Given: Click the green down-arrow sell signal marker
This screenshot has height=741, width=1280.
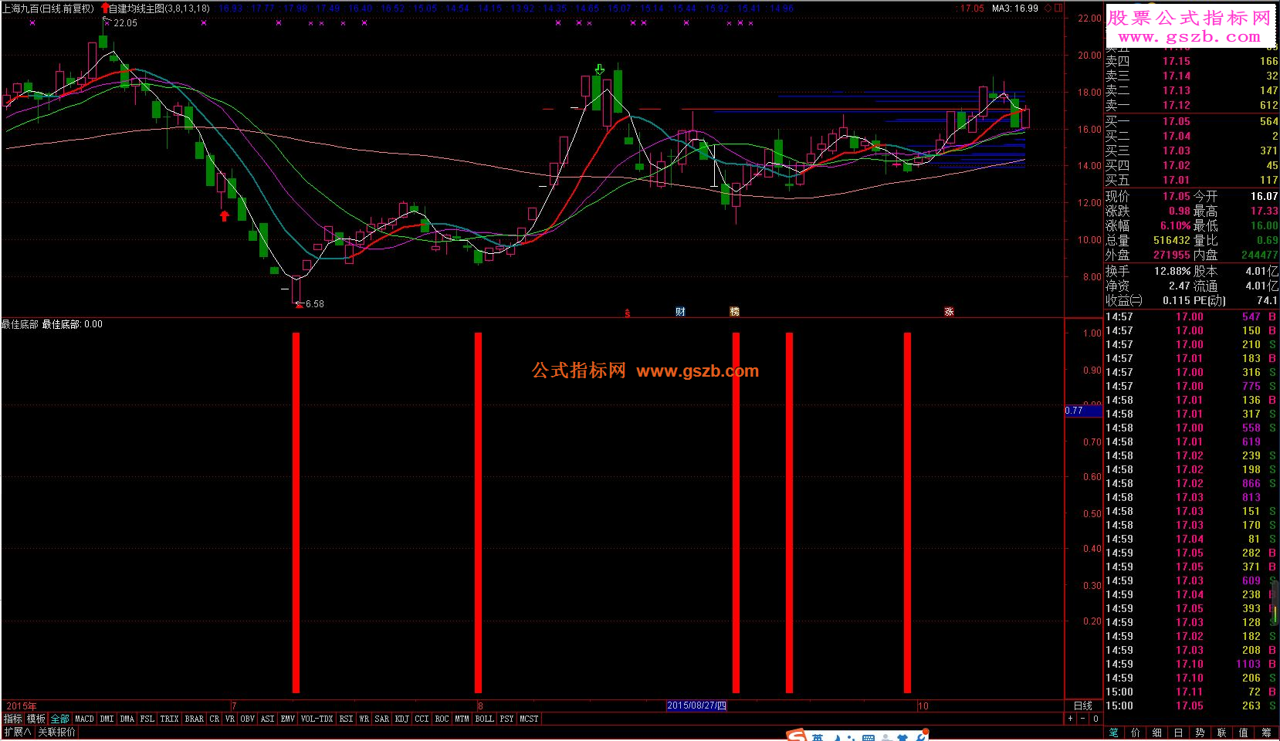Looking at the screenshot, I should point(600,69).
